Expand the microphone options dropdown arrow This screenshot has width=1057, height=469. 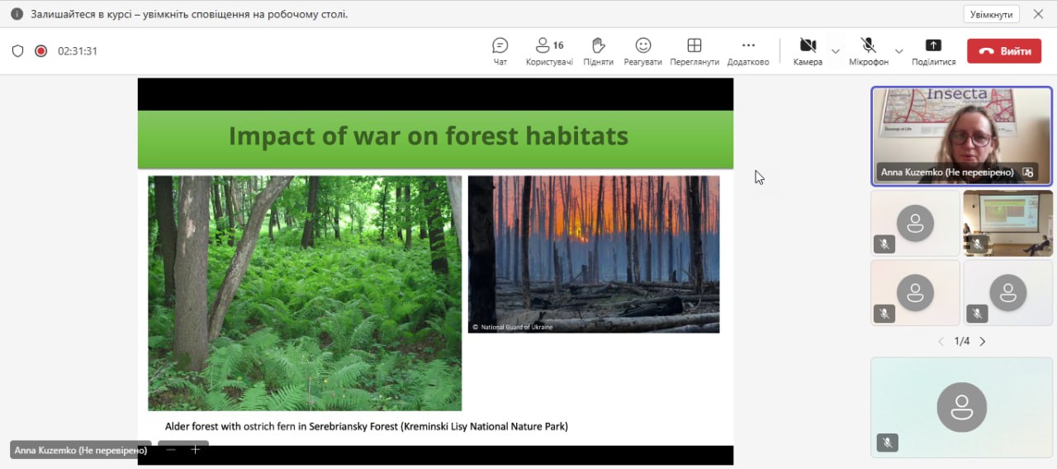tap(899, 51)
